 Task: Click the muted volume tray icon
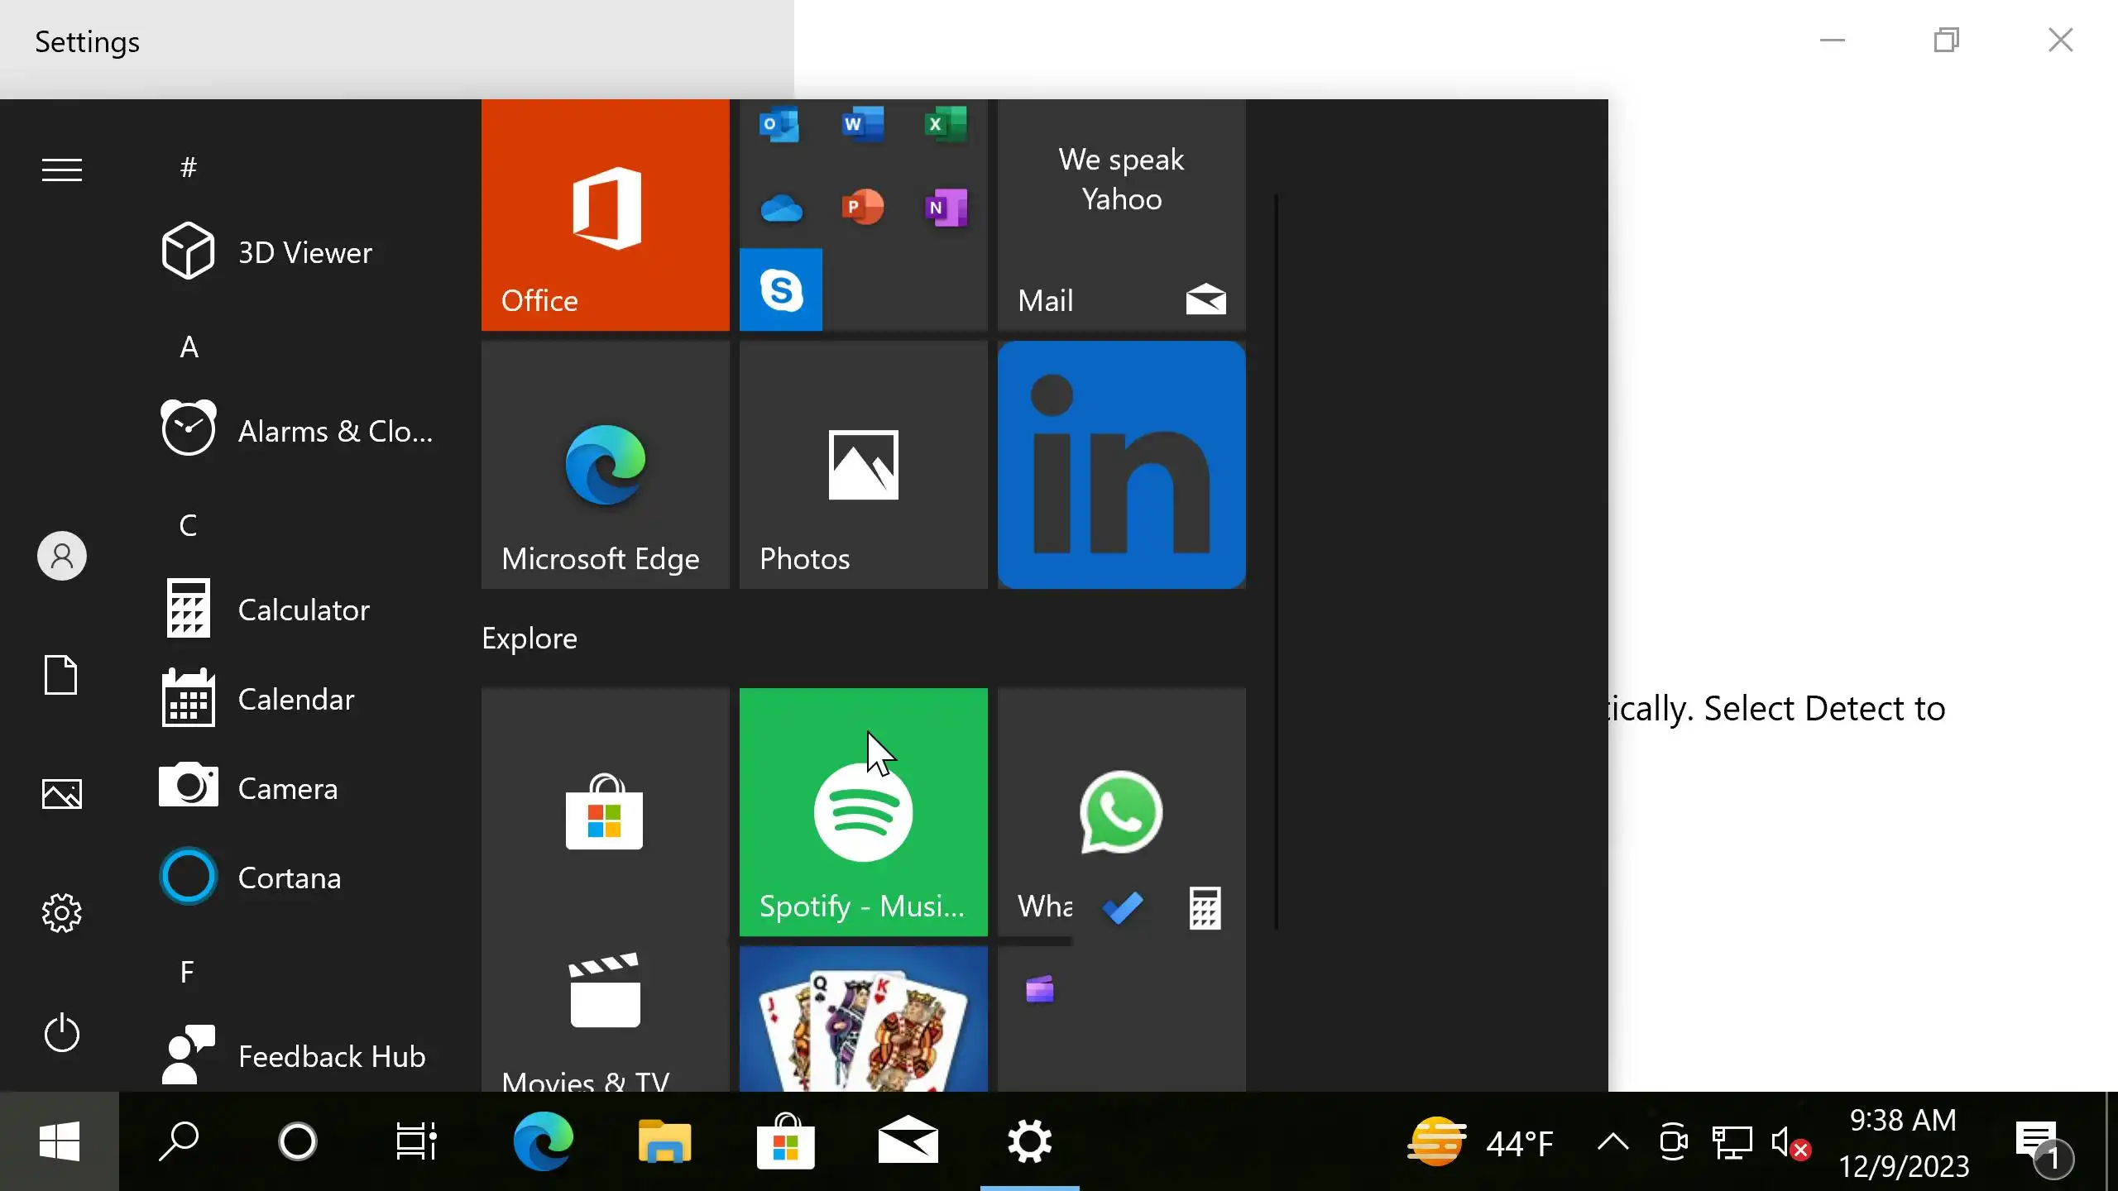click(1789, 1144)
